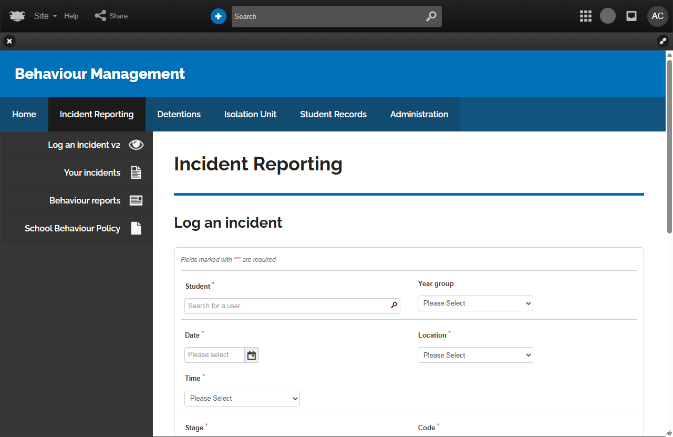This screenshot has width=673, height=437.
Task: Click the blue plus add button
Action: point(219,16)
